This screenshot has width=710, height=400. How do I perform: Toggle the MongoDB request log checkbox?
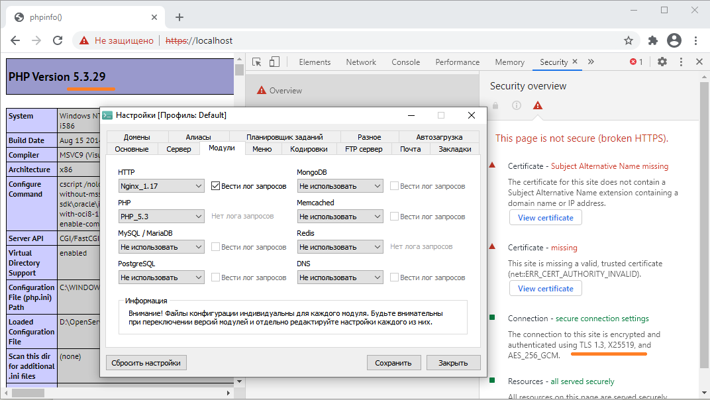pyautogui.click(x=394, y=186)
